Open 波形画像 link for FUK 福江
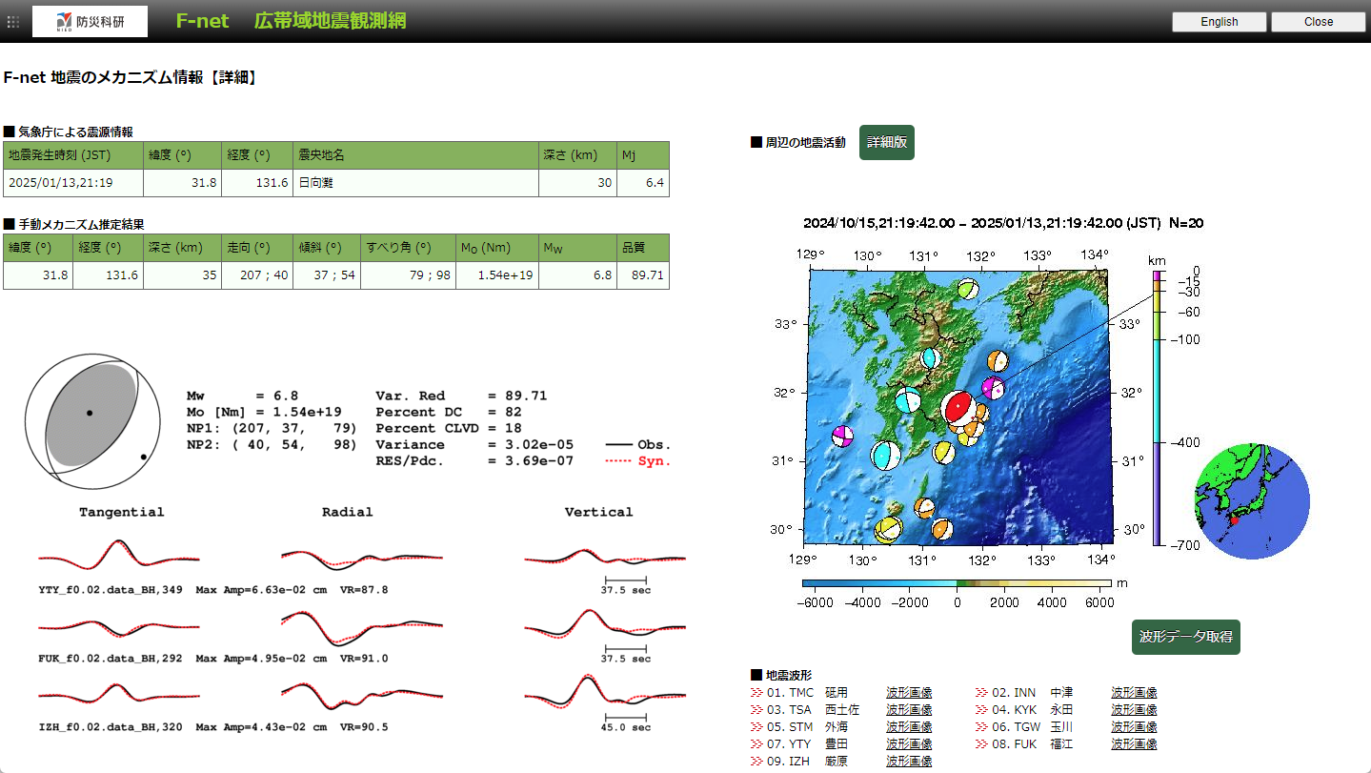This screenshot has width=1371, height=773. point(1134,744)
